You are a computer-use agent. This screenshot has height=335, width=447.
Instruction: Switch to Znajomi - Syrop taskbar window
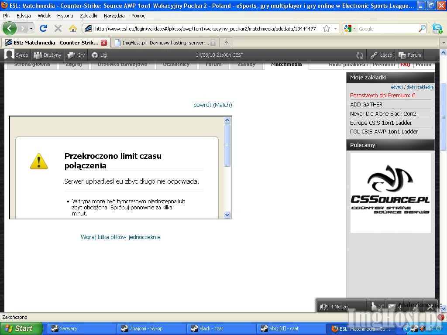pos(151,328)
